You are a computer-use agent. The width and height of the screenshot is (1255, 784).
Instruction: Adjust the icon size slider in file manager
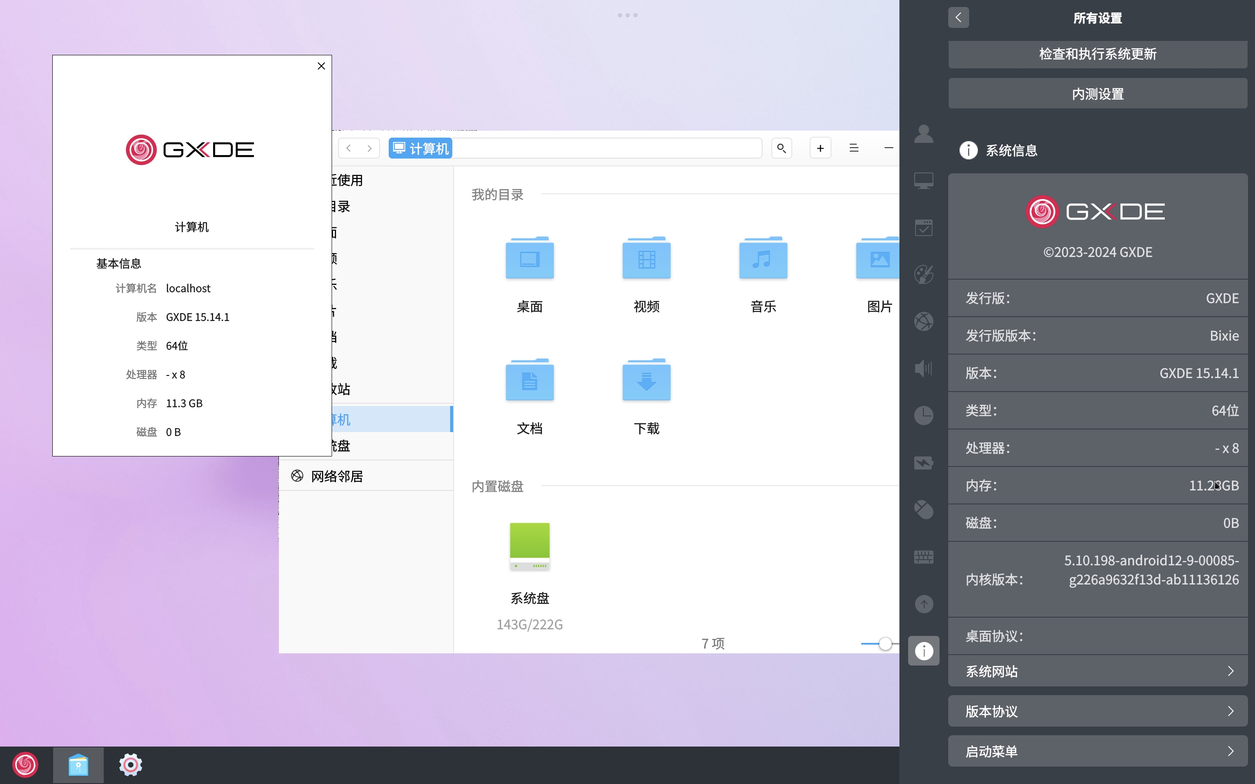(x=885, y=643)
